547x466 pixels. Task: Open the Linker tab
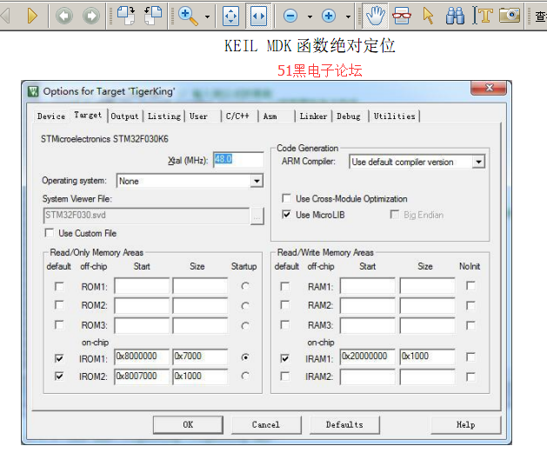tap(313, 116)
